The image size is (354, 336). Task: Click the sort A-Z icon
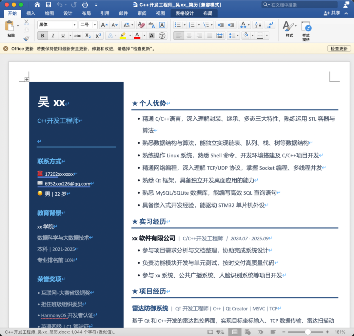click(258, 25)
